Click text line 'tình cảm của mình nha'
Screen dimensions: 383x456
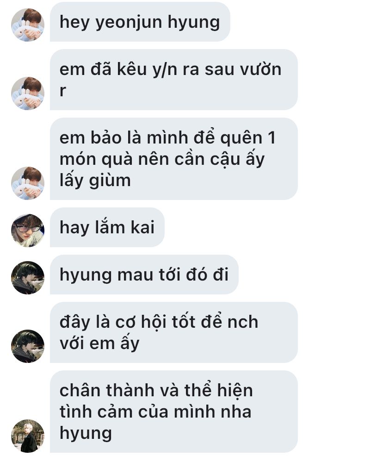point(155,412)
